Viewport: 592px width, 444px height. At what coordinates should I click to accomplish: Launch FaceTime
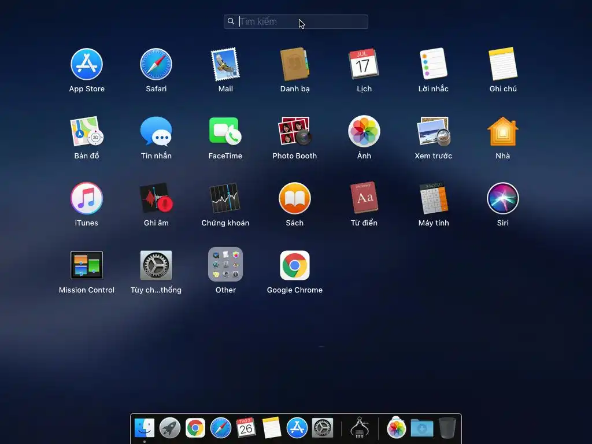click(x=225, y=131)
